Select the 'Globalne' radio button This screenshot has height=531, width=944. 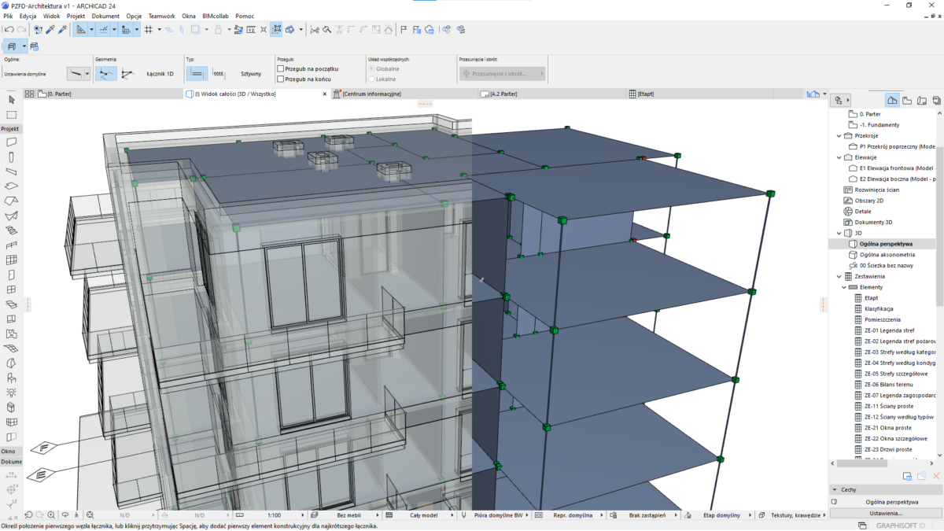(372, 69)
